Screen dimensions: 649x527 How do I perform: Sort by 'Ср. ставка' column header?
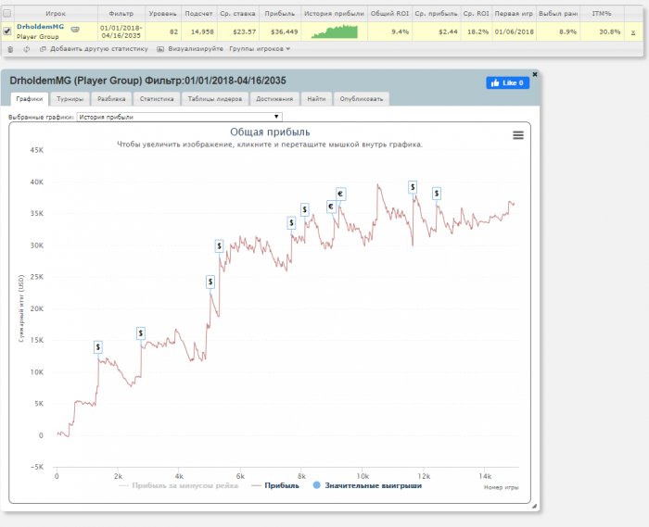pyautogui.click(x=237, y=14)
